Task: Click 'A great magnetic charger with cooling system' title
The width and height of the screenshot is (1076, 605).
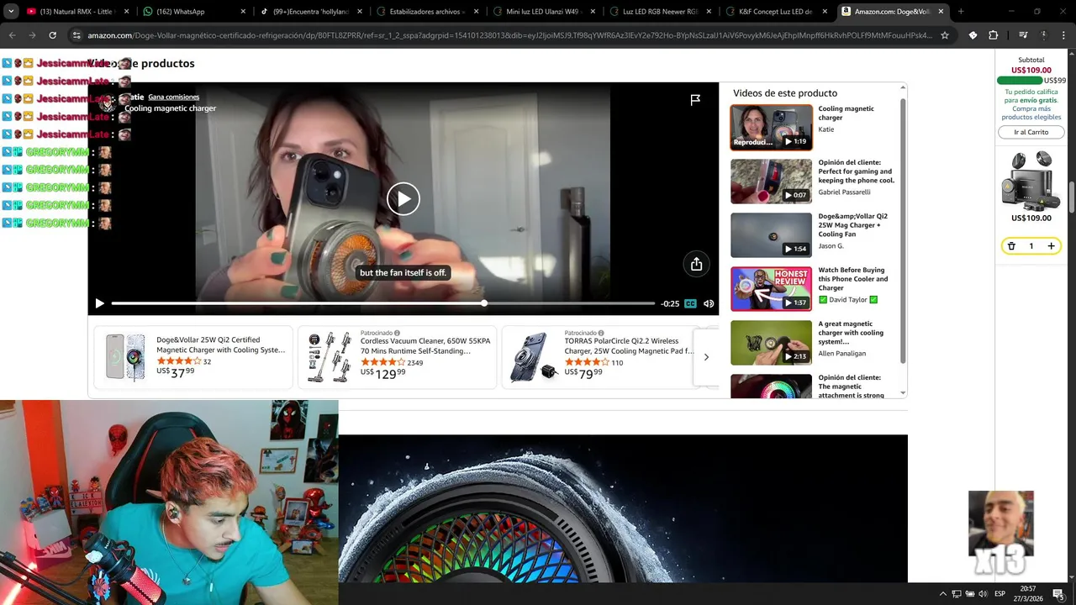Action: pyautogui.click(x=851, y=333)
